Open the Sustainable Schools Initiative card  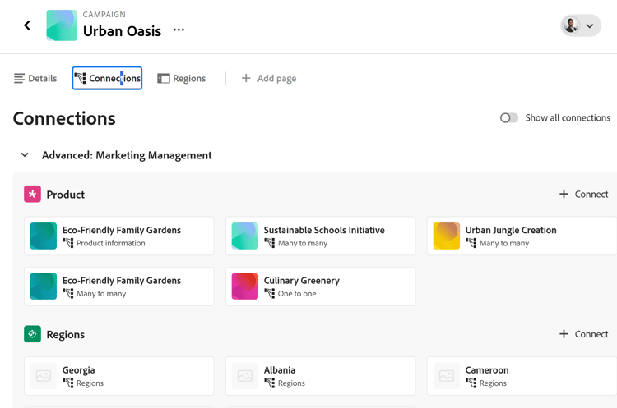point(320,236)
